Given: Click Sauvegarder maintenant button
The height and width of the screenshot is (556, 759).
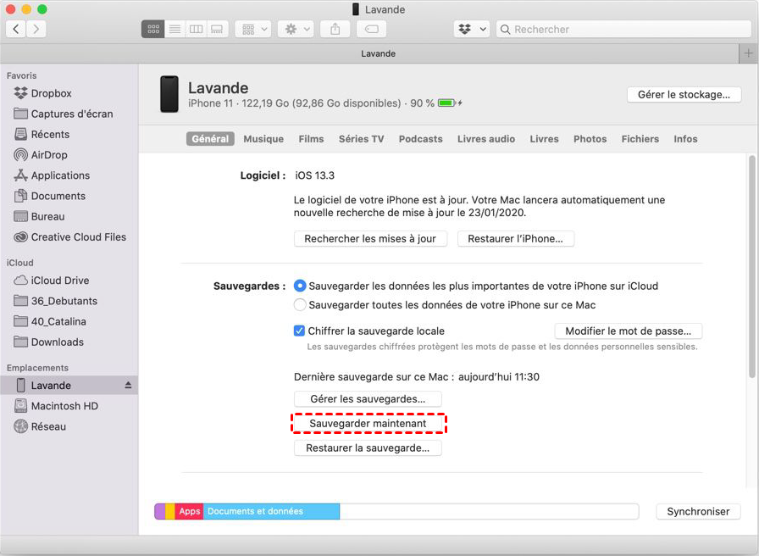Looking at the screenshot, I should (x=368, y=423).
